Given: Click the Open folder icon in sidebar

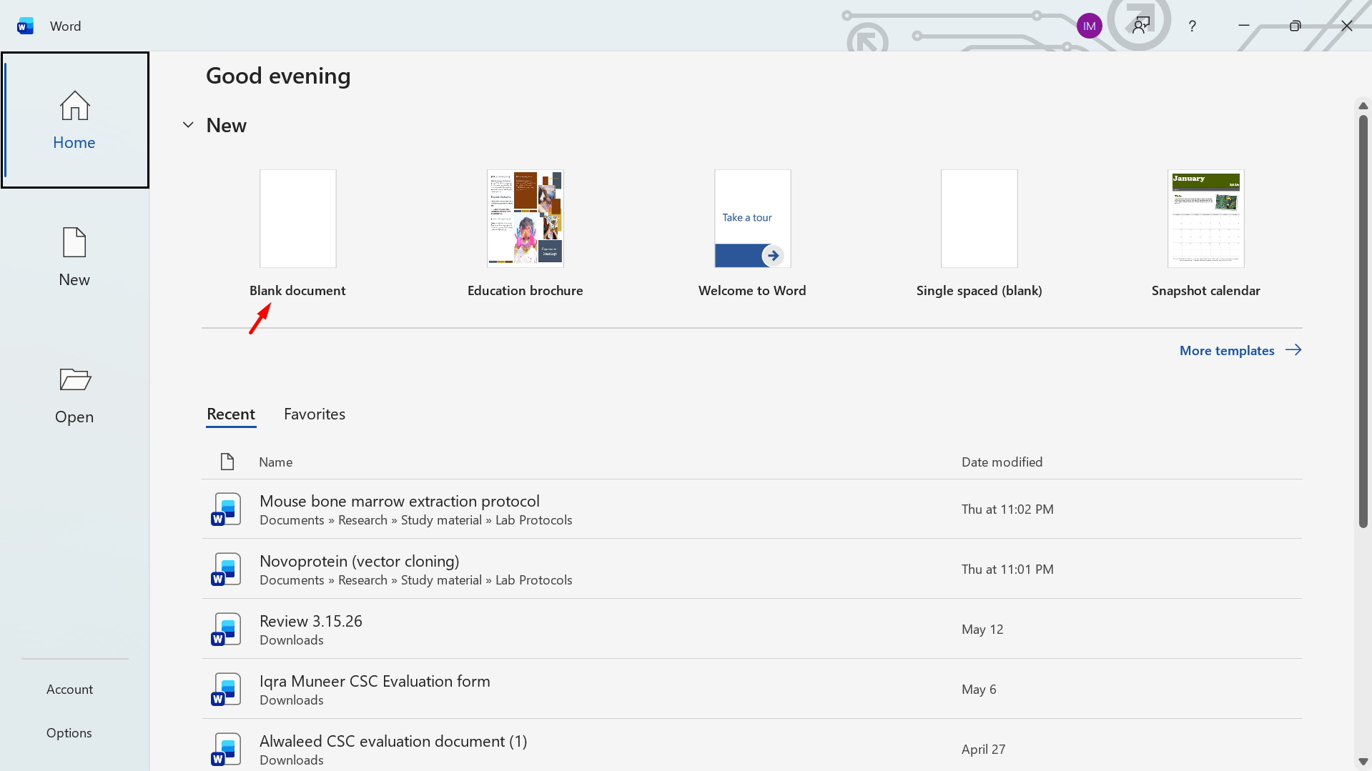Looking at the screenshot, I should [x=75, y=379].
